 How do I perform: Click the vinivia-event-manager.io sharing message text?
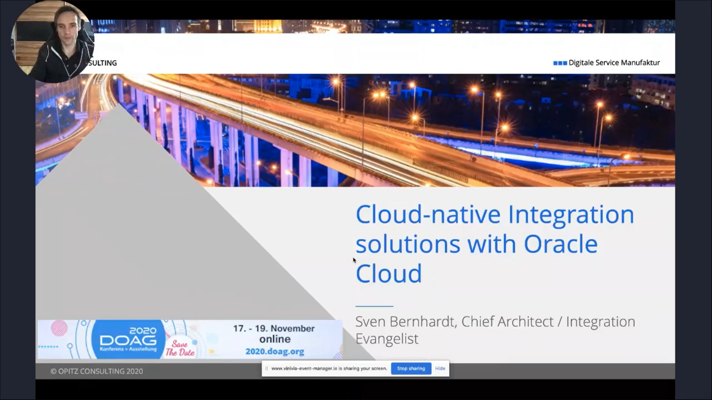click(329, 368)
